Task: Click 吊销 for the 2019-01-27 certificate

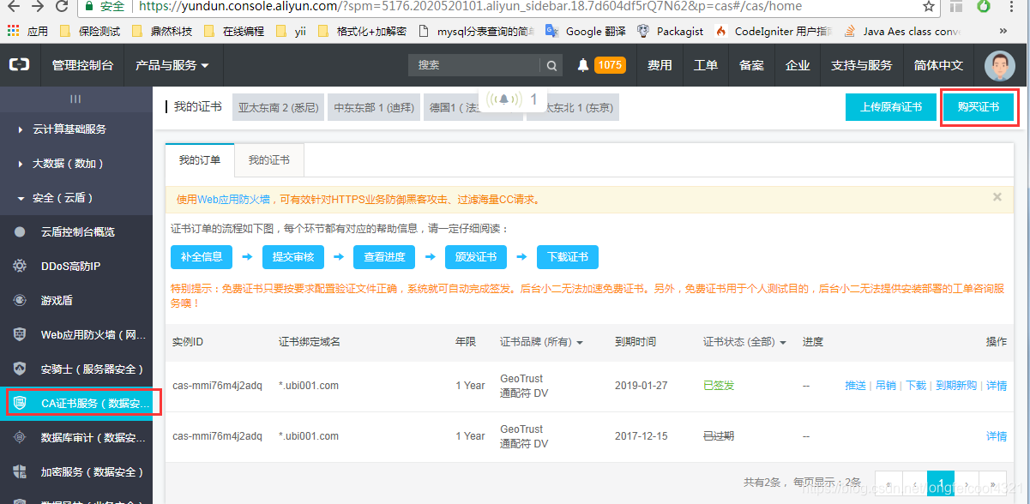Action: 885,386
